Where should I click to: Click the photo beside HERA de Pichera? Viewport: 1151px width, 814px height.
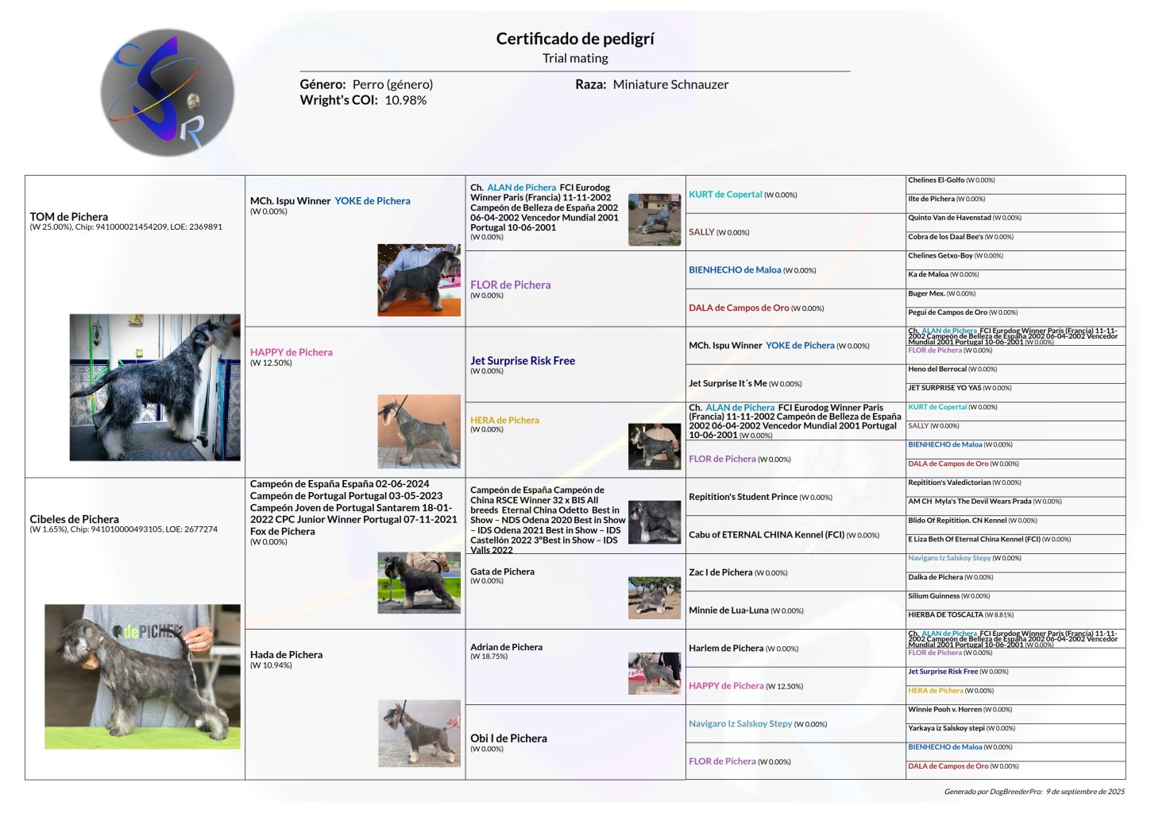tap(654, 447)
